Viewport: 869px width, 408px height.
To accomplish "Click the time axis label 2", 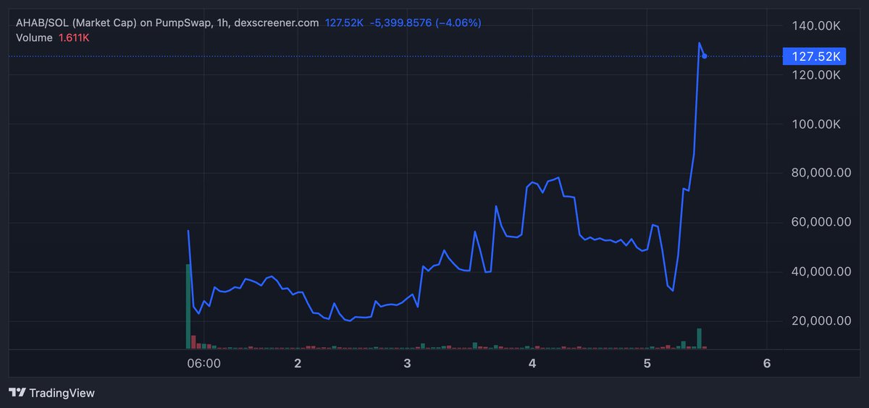I will [298, 363].
